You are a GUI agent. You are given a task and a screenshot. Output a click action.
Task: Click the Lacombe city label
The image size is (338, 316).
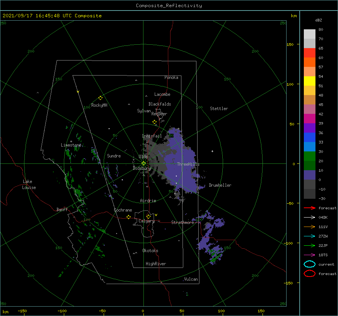pyautogui.click(x=162, y=94)
